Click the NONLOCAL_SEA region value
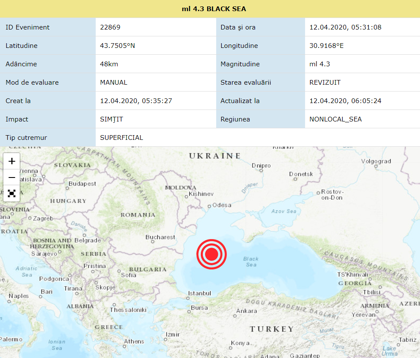 tap(335, 119)
